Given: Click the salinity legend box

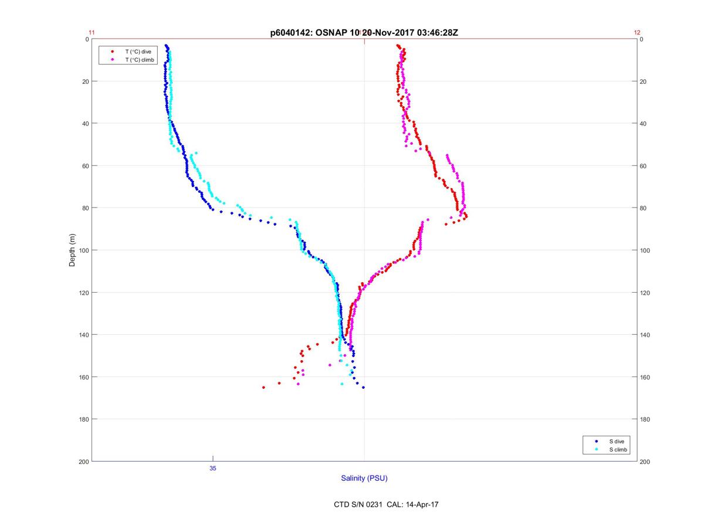Looking at the screenshot, I should (607, 445).
